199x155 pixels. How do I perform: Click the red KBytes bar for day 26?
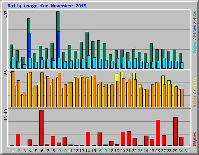tap(158, 133)
